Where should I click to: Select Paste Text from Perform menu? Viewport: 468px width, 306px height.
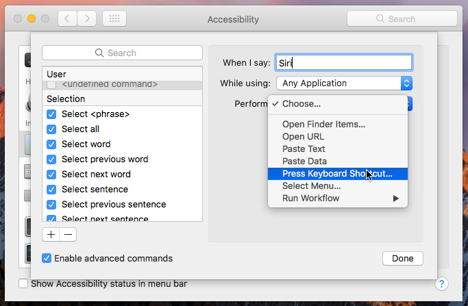click(338, 149)
